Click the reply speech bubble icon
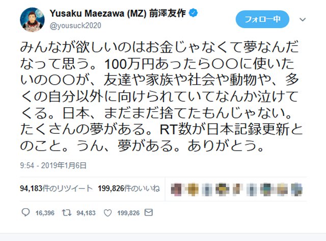This screenshot has height=241, width=326. click(x=25, y=212)
